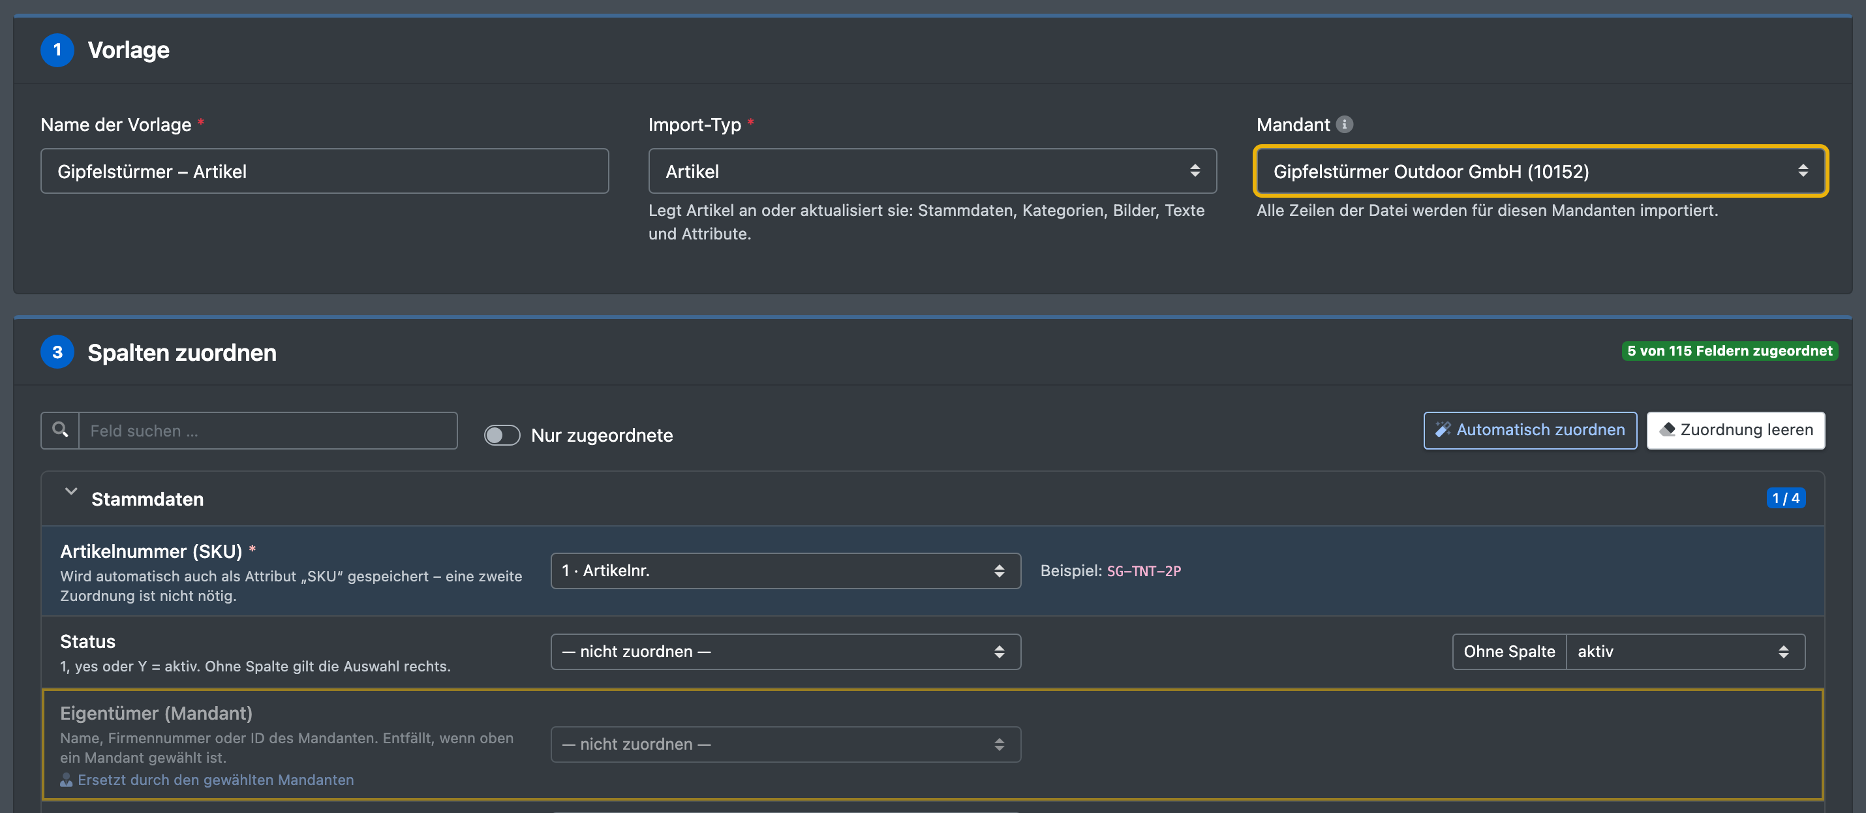1866x813 pixels.
Task: Click Automatisch zuordnen button
Action: [1530, 431]
